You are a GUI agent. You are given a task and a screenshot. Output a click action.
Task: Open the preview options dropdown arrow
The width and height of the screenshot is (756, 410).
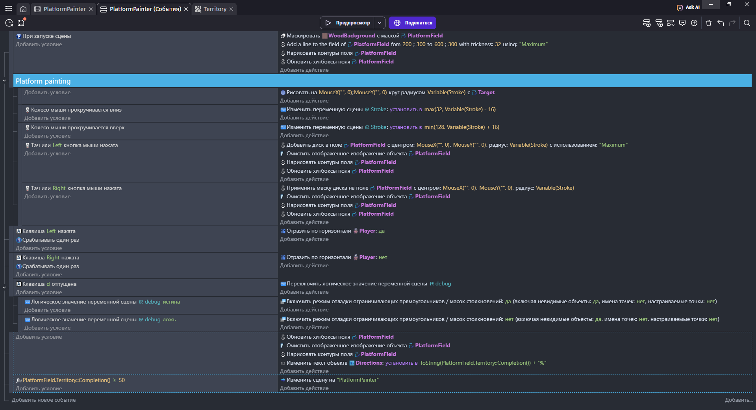pos(380,23)
